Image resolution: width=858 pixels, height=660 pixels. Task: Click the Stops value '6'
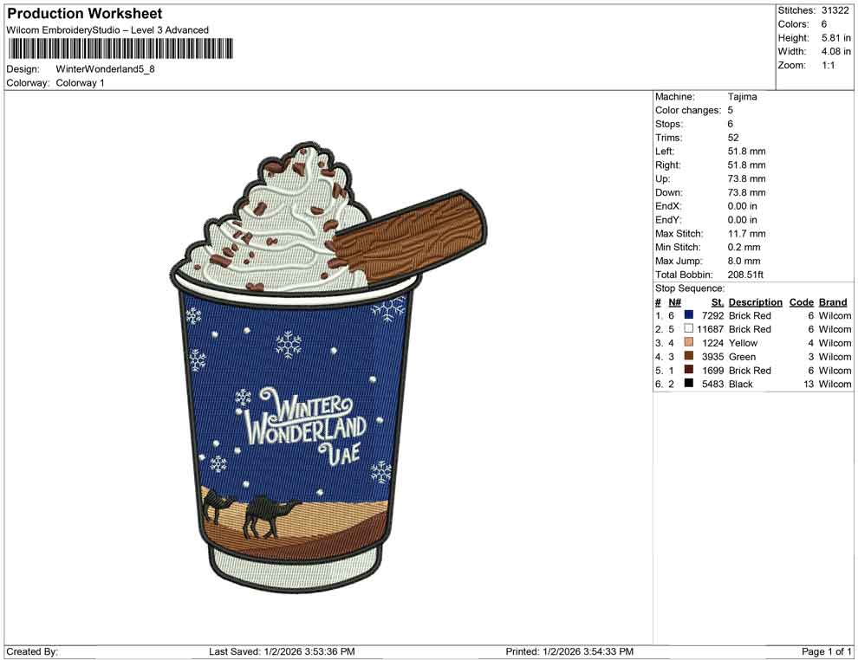pyautogui.click(x=730, y=124)
